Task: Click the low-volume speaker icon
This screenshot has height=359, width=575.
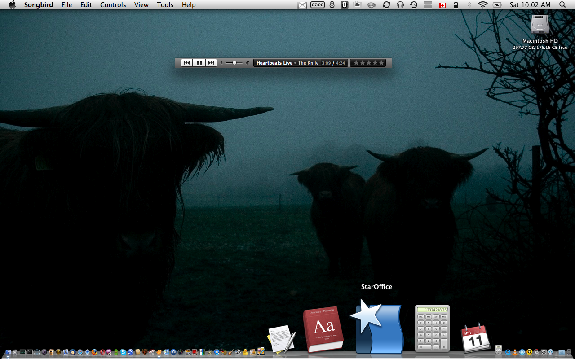Action: tap(221, 63)
